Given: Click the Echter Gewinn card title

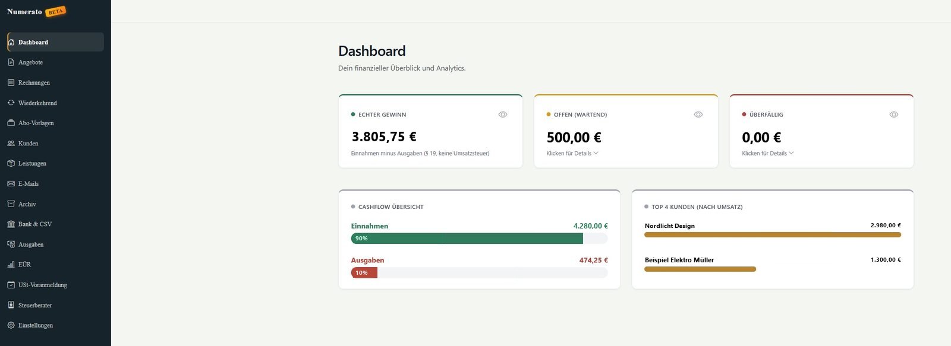Looking at the screenshot, I should (x=382, y=115).
